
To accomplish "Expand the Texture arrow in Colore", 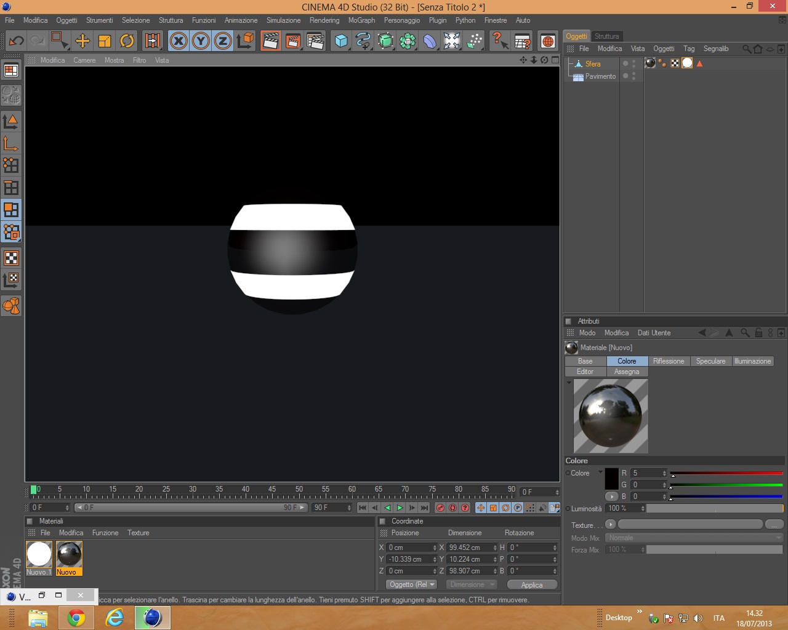I will coord(610,524).
